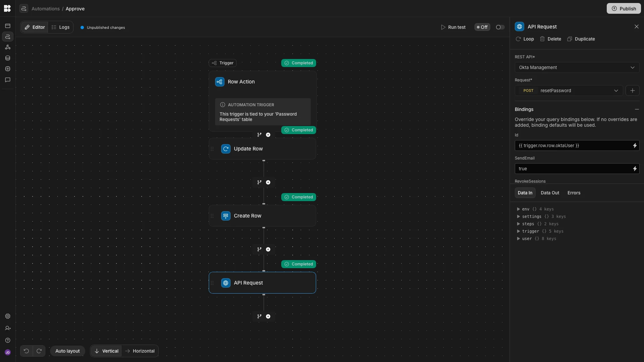644x362 pixels.
Task: Select Horizontal layout direction
Action: pos(140,351)
